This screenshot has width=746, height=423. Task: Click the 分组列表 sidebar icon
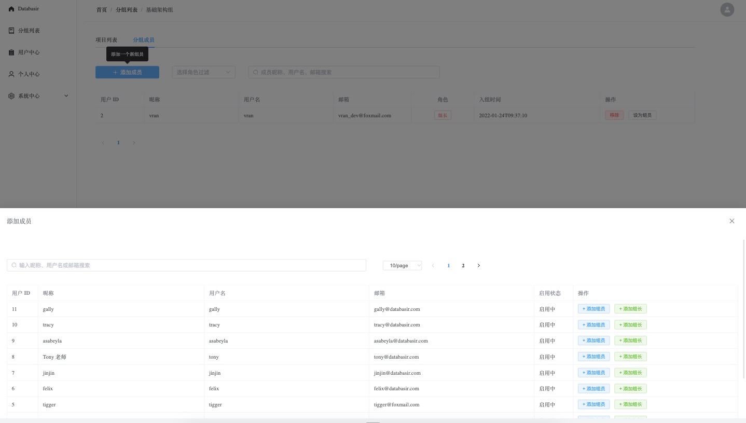pyautogui.click(x=11, y=31)
